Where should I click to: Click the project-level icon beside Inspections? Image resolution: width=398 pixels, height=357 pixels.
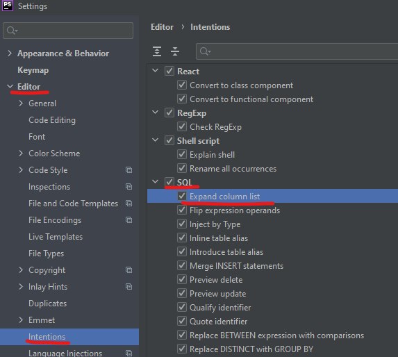(x=128, y=187)
